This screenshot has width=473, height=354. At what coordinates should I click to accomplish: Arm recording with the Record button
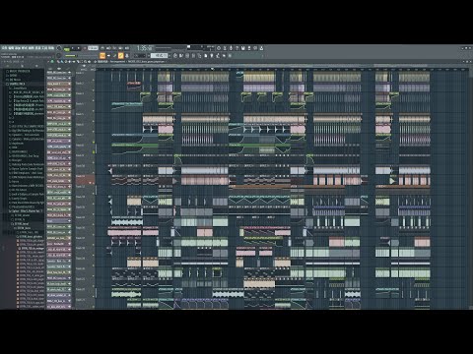(x=85, y=48)
